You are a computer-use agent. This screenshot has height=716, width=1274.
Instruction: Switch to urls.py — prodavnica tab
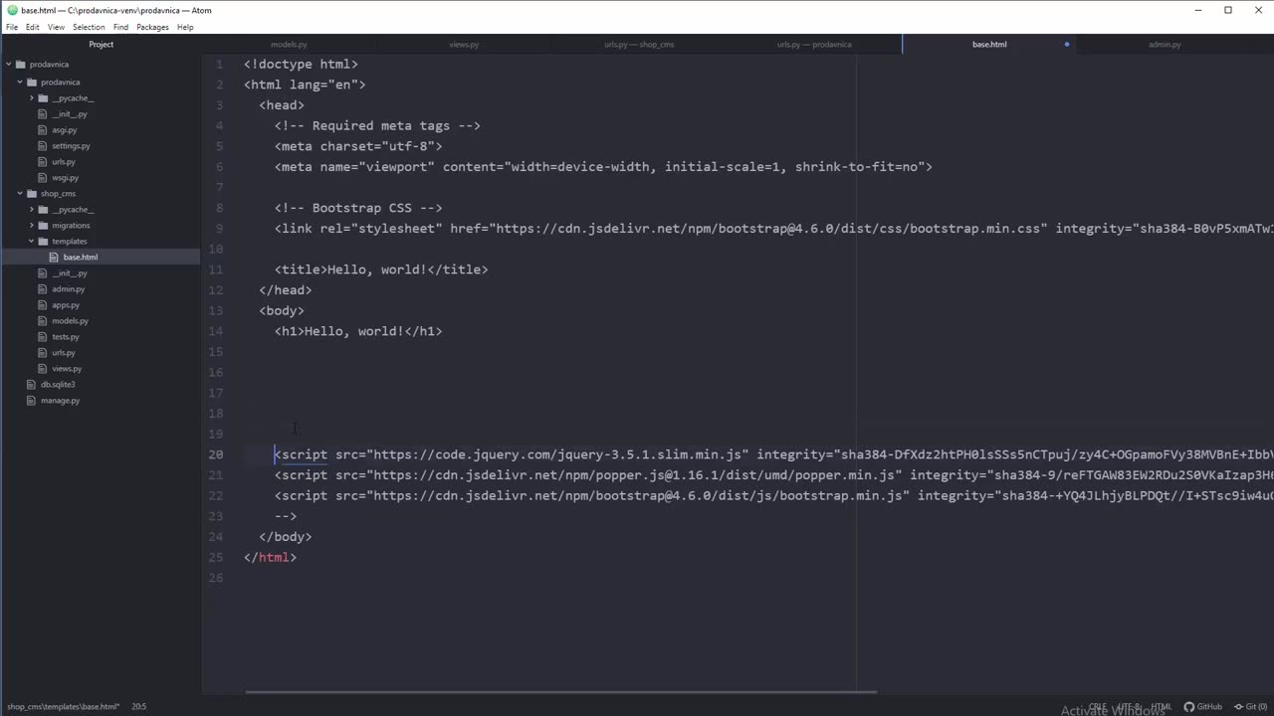point(814,45)
